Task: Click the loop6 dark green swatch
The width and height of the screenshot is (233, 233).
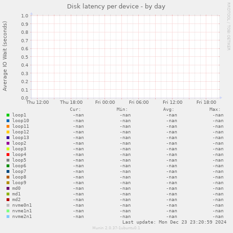Action: pyautogui.click(x=8, y=166)
